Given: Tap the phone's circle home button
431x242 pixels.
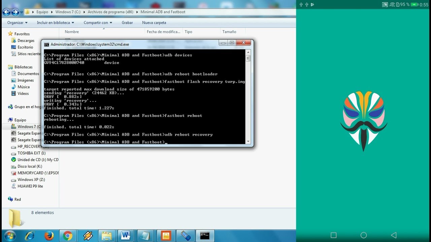Looking at the screenshot, I should coord(363,235).
